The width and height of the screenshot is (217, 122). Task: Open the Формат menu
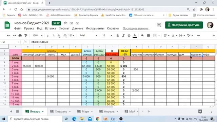(x=64, y=28)
